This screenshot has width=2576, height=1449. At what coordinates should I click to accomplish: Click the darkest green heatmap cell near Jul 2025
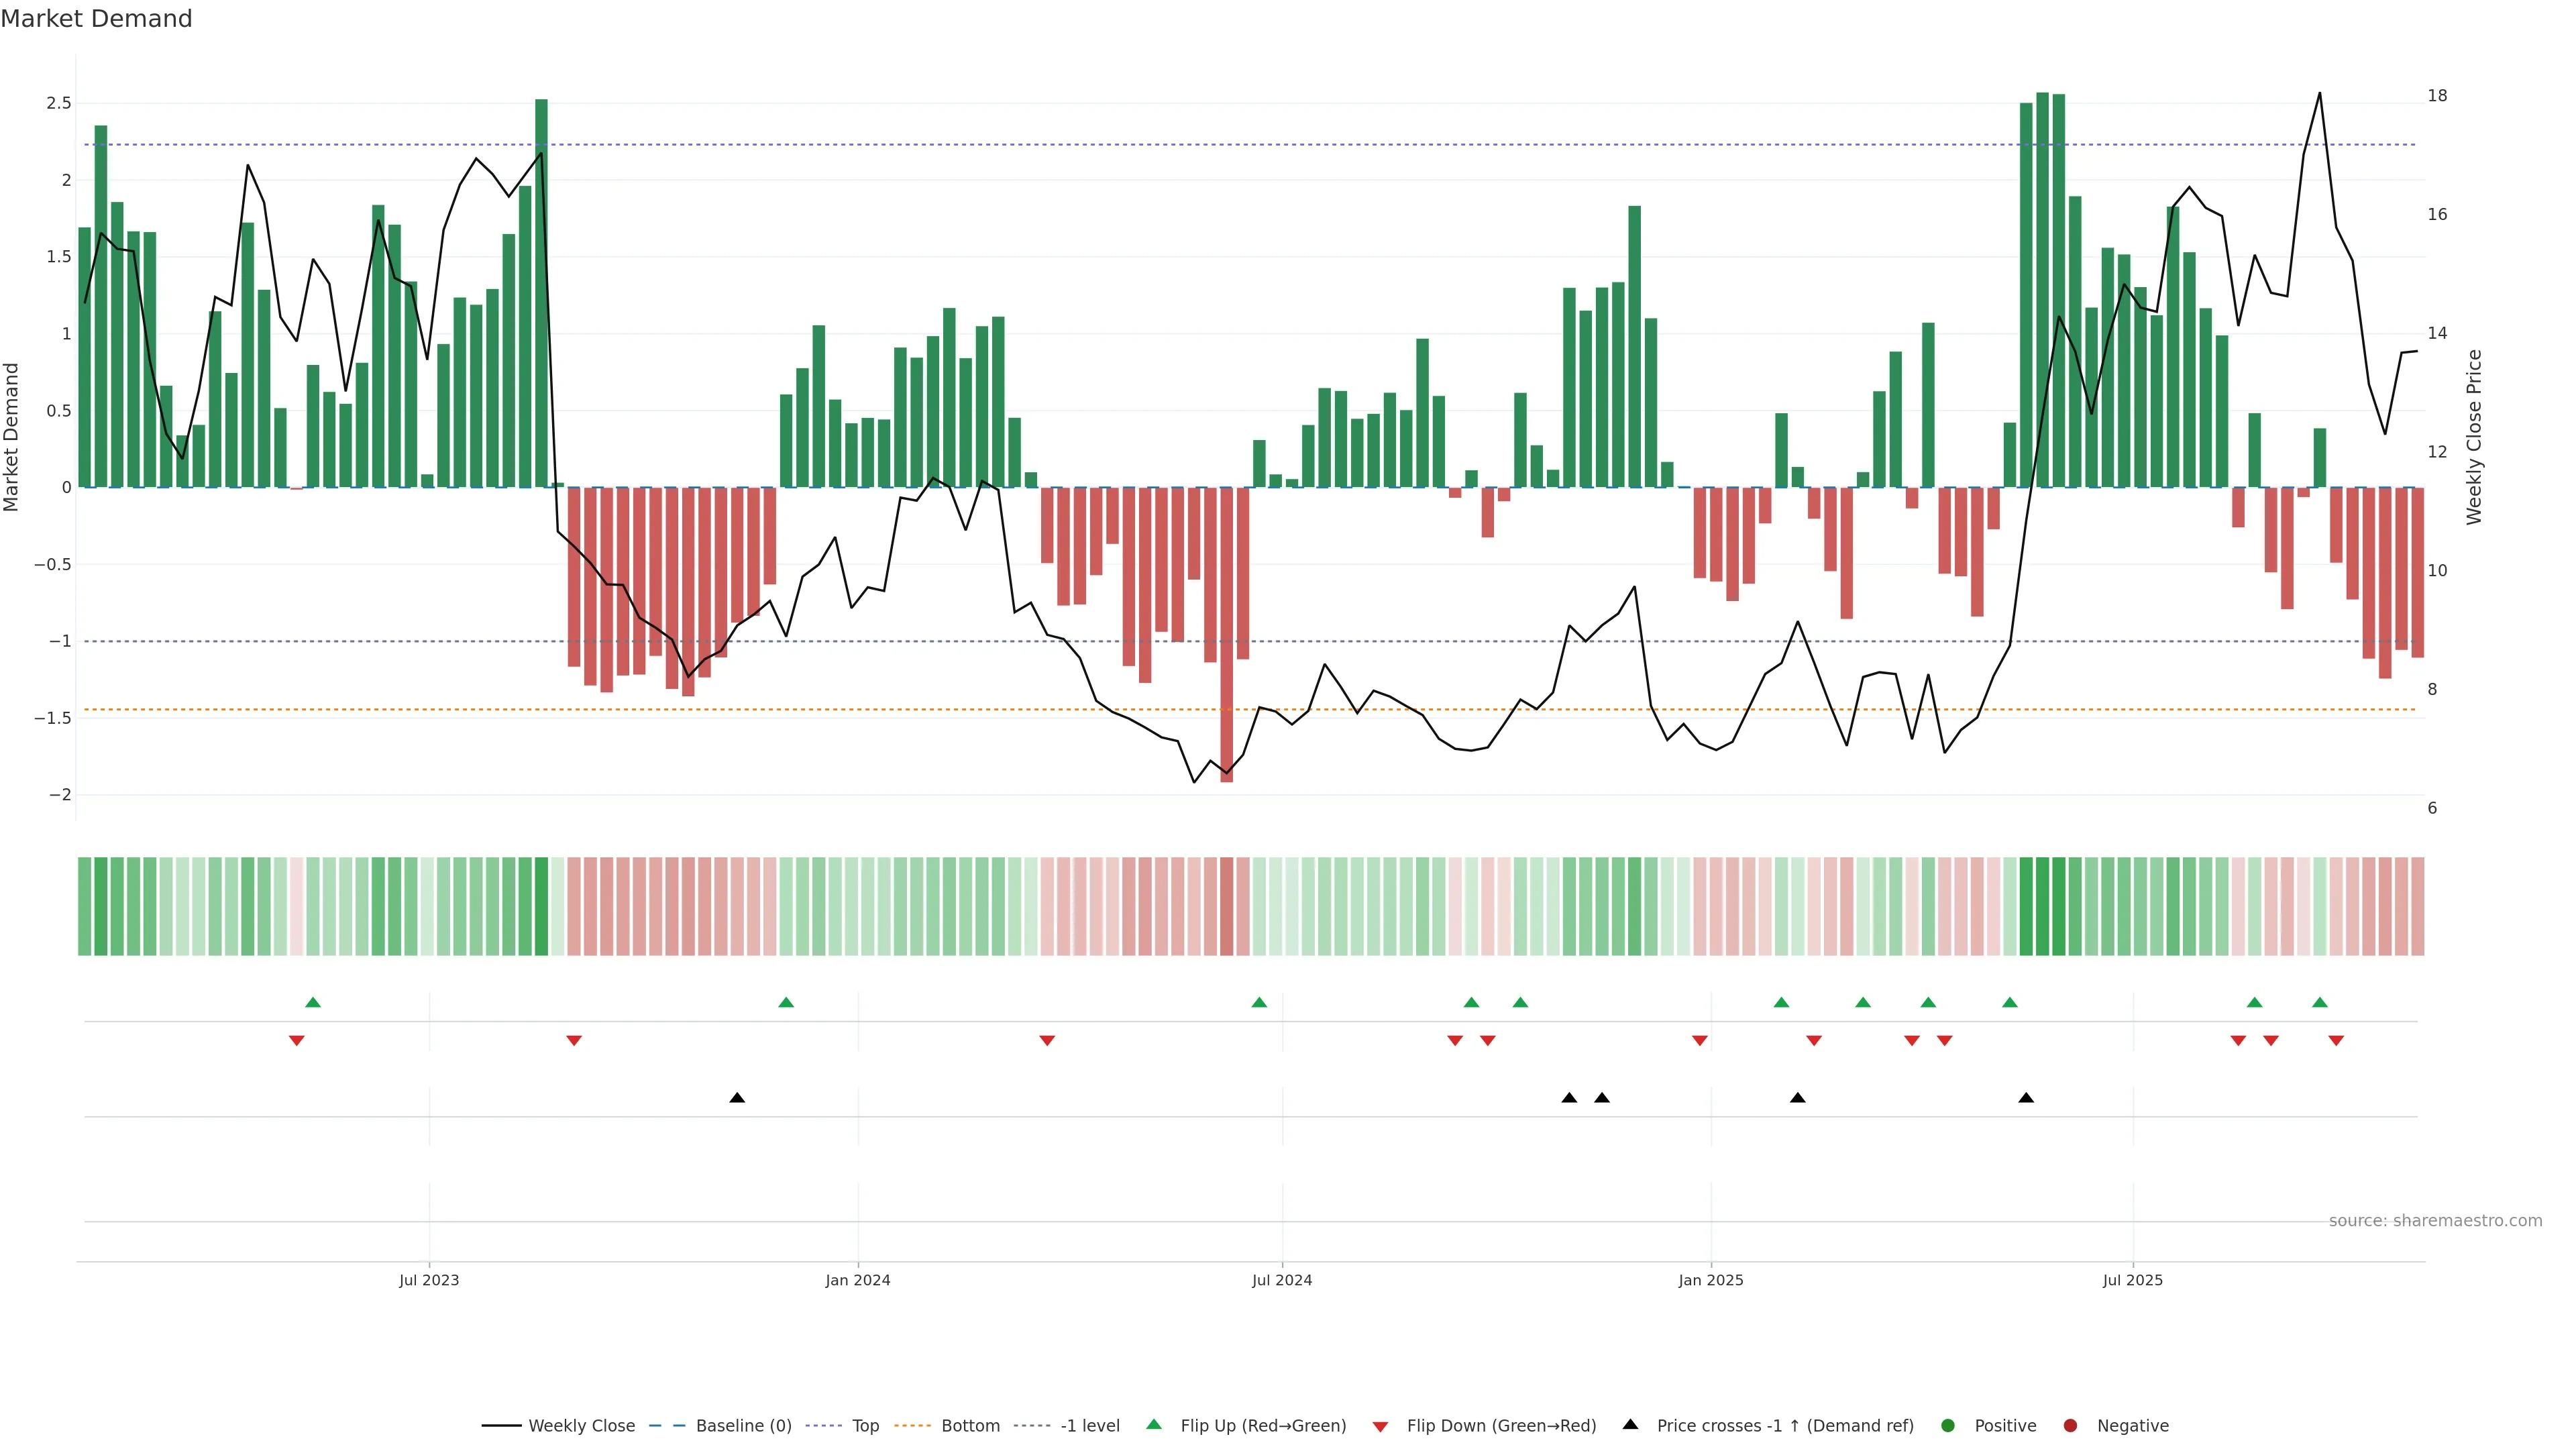point(2043,906)
